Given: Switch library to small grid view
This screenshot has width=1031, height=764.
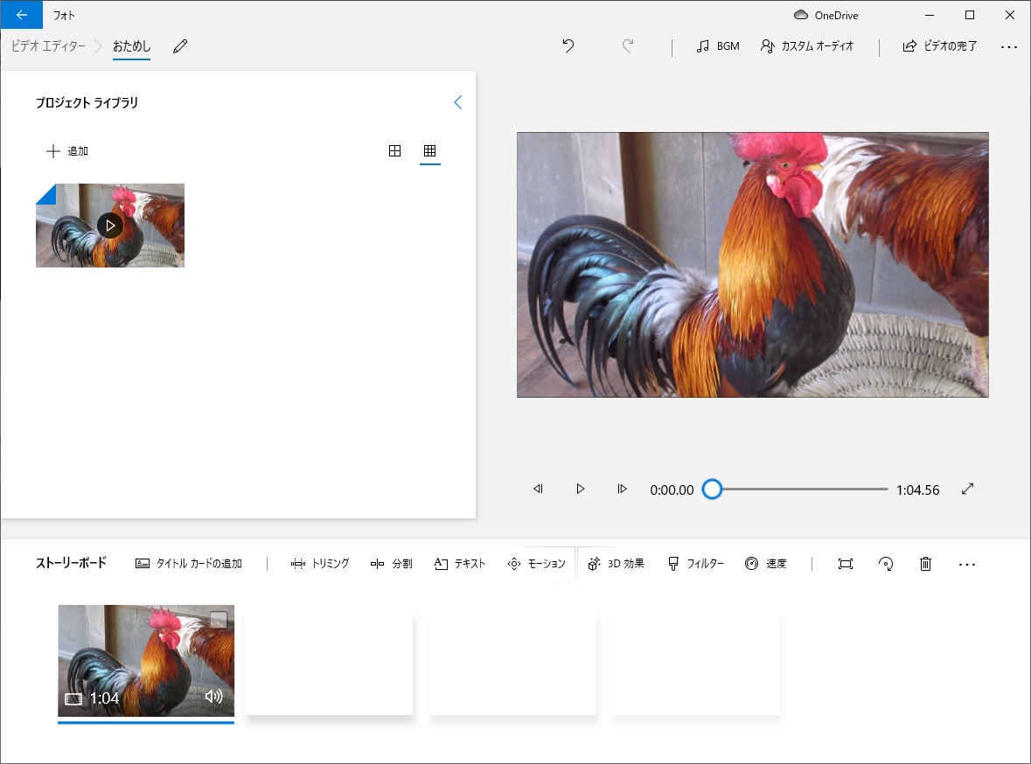Looking at the screenshot, I should pos(429,150).
